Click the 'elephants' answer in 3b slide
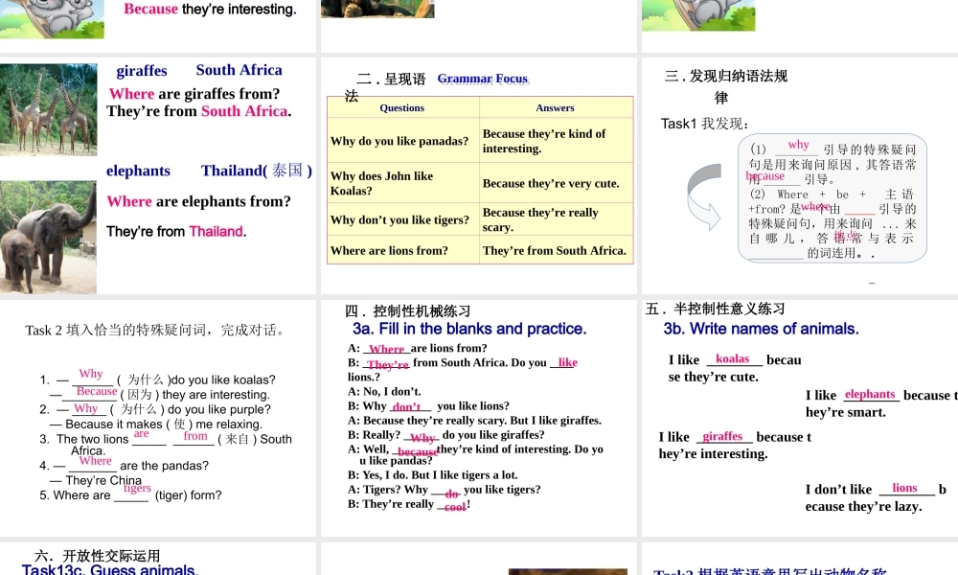The image size is (958, 575). [870, 394]
